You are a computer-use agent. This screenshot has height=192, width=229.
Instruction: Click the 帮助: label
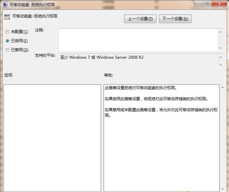click(x=109, y=75)
